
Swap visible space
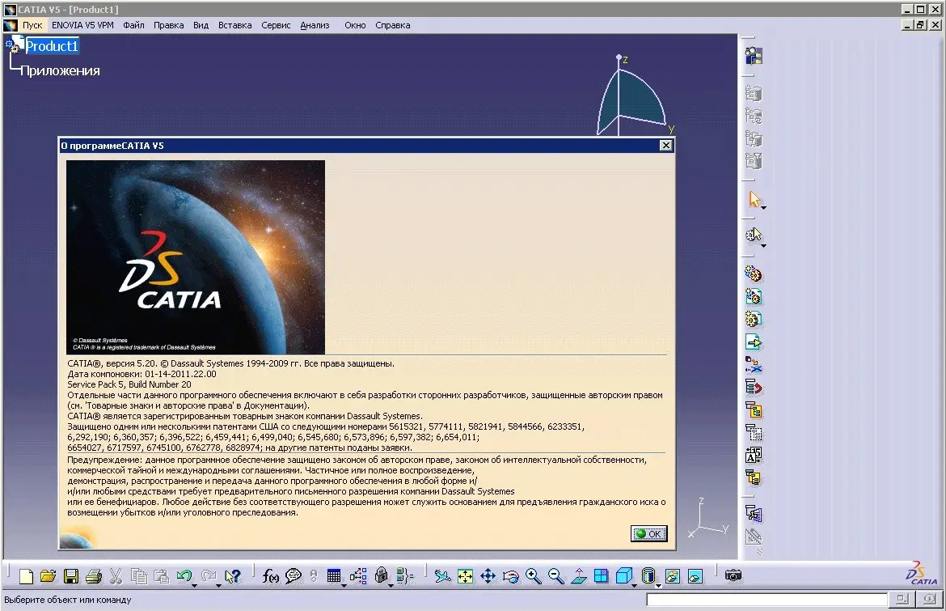tap(695, 576)
